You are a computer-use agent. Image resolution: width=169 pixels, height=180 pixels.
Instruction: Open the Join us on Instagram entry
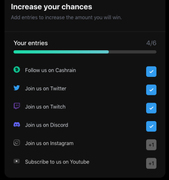49,143
